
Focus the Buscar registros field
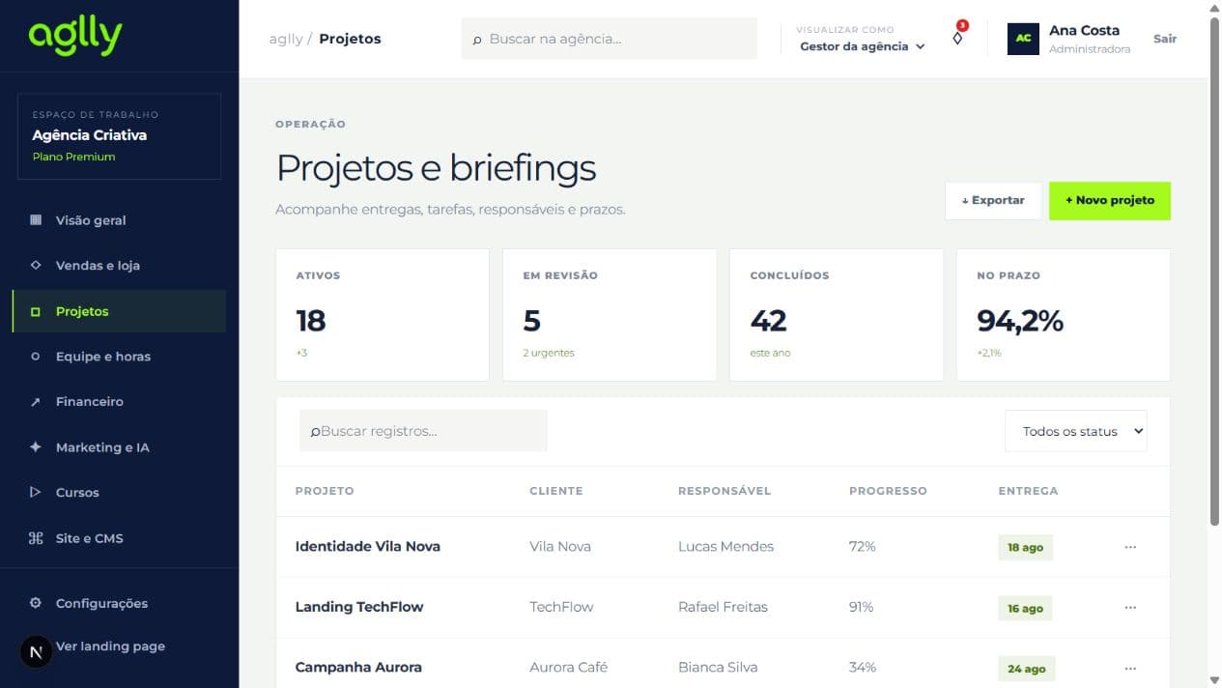(423, 431)
